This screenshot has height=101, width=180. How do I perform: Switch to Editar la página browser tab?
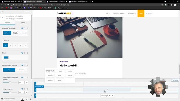click(x=57, y=2)
